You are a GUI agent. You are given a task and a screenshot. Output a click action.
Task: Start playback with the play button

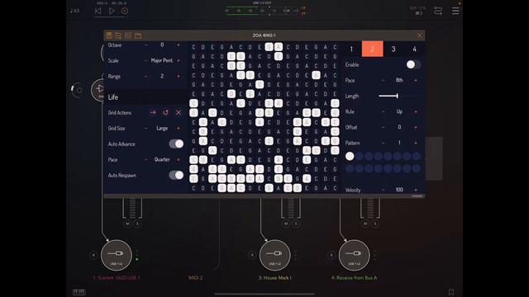point(112,11)
